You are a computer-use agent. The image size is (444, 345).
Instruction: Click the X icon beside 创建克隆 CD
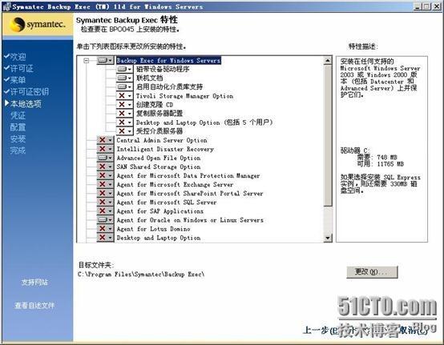(x=124, y=104)
